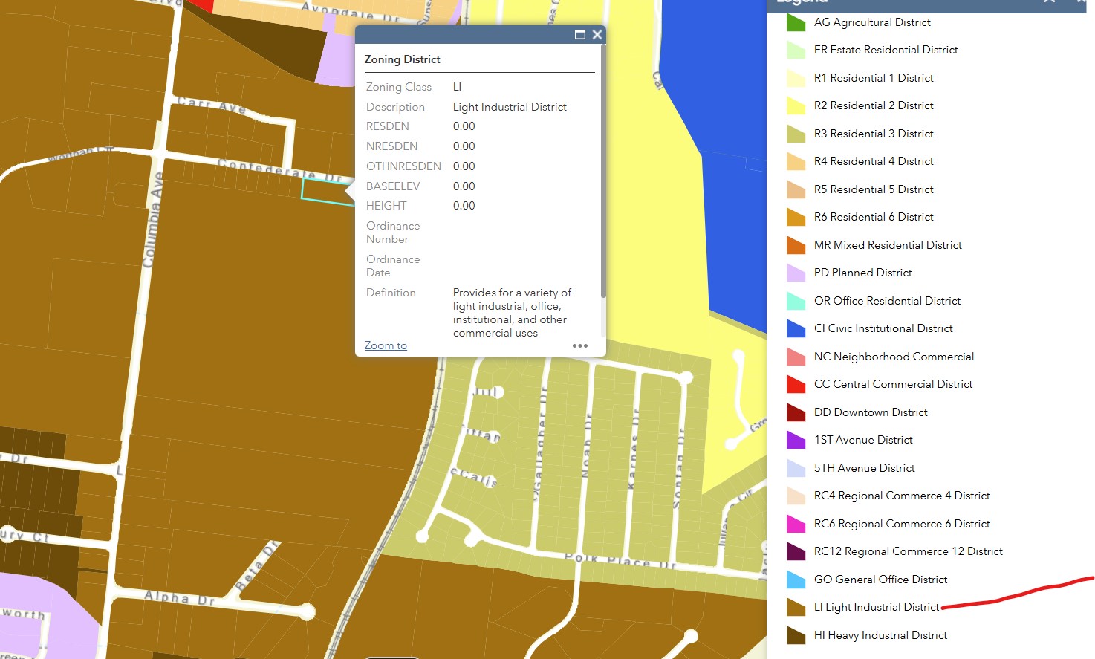Open the popup's three-dot more options menu
1095x659 pixels.
[x=580, y=346]
